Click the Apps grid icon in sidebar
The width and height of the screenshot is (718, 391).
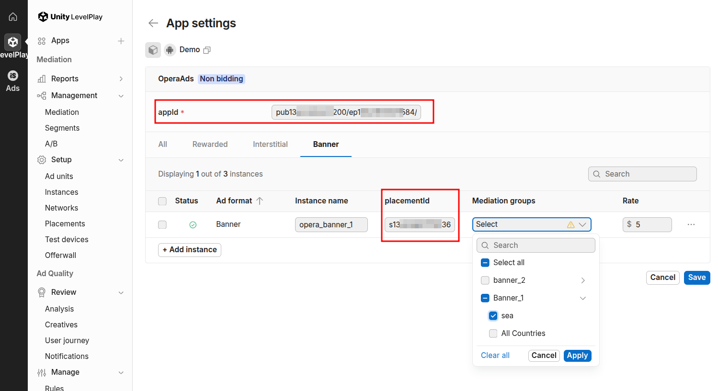42,41
